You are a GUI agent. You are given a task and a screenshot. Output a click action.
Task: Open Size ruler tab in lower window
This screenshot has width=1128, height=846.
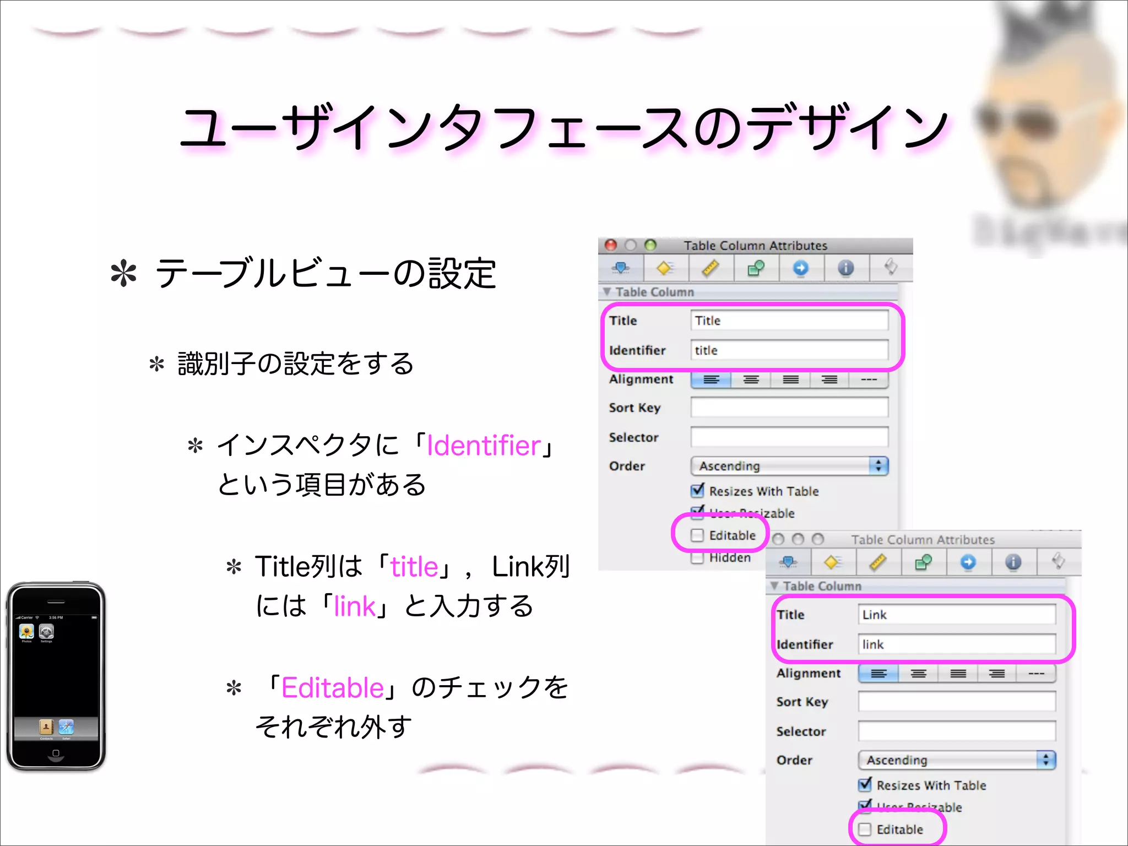click(878, 562)
